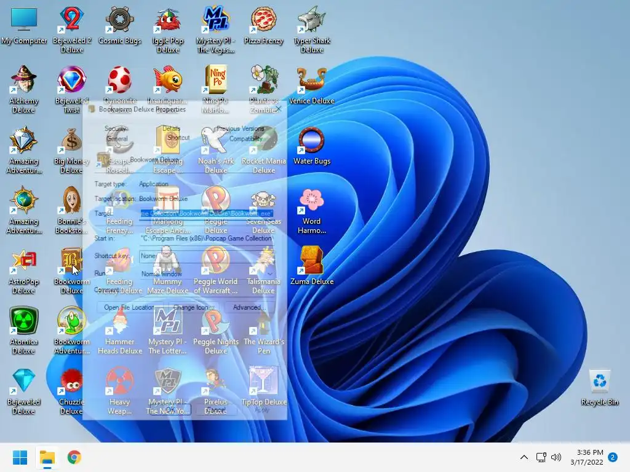Select the My Computer desktop icon
Screen dimensions: 630x472
[24, 26]
